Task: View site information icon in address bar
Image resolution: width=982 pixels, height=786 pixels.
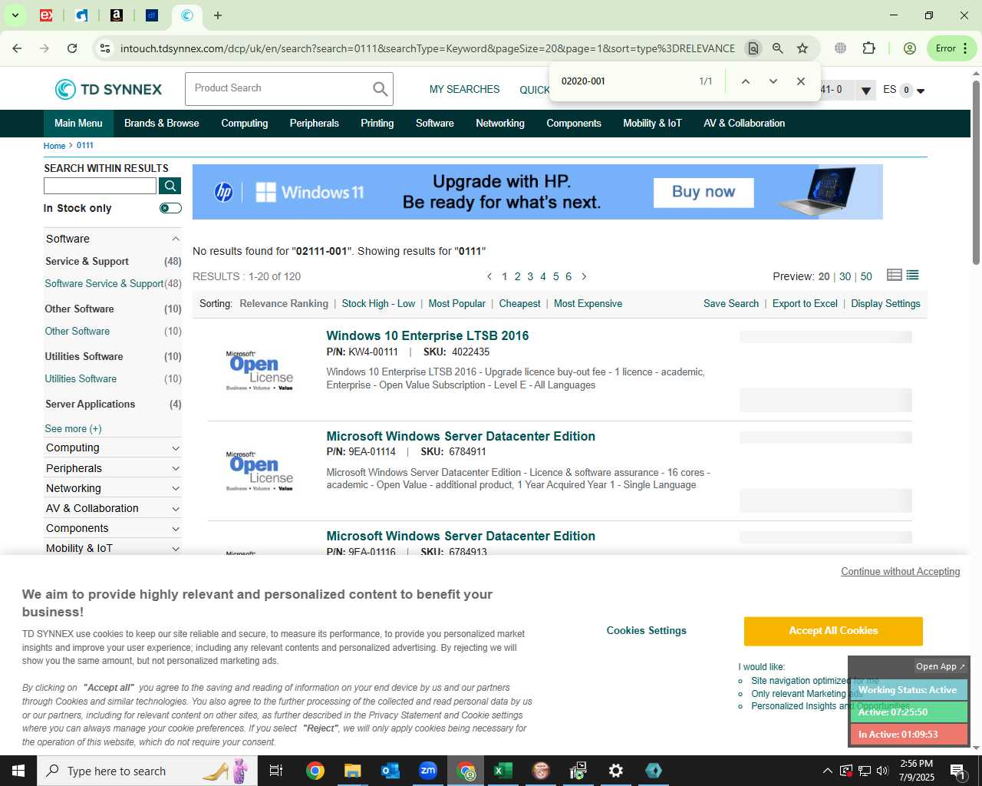Action: tap(105, 48)
